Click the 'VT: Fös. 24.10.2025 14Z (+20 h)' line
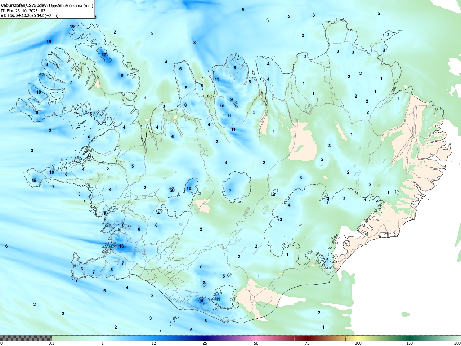This screenshot has width=461, height=346. [x=30, y=15]
